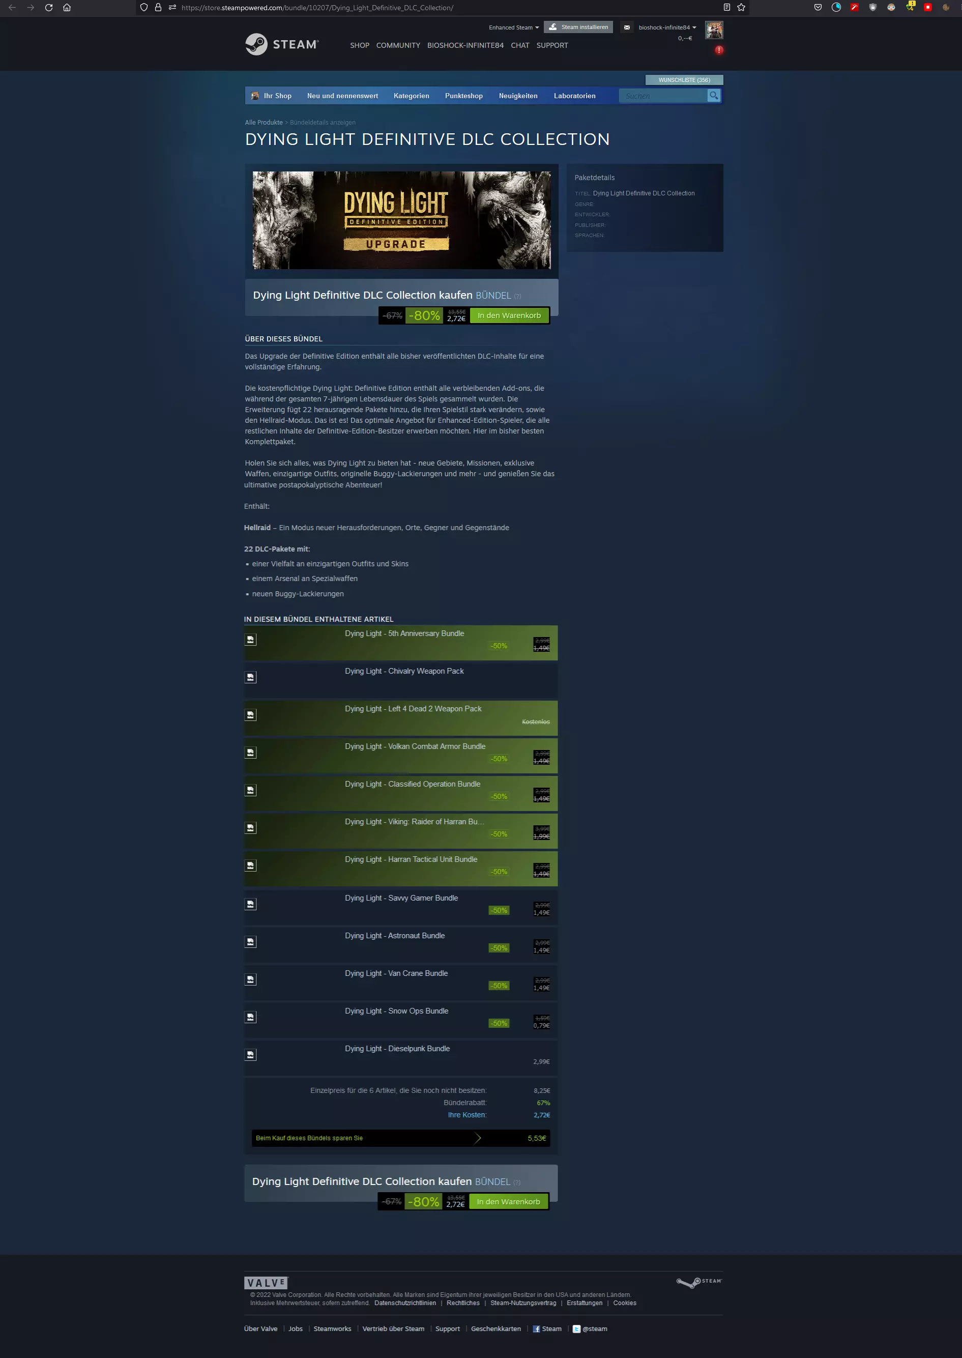The image size is (962, 1358).
Task: Open the Twitter @steam footer link
Action: (590, 1329)
